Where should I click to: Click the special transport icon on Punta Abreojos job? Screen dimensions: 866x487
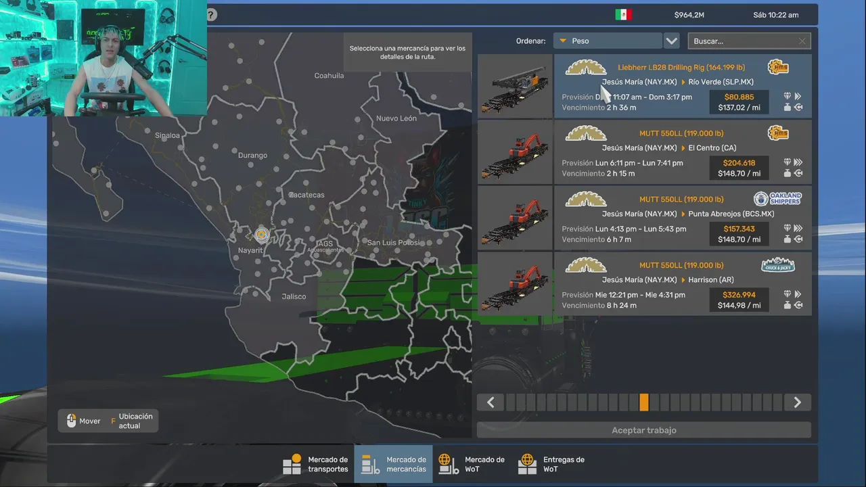(x=798, y=239)
